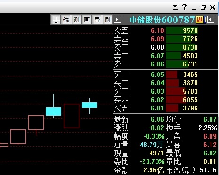Click the 最新 latest price value 6.06
Screen dimensions: 219x175
[x=158, y=119]
